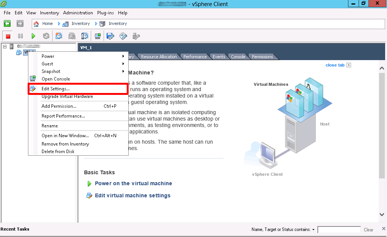The height and width of the screenshot is (237, 387).
Task: Switch to the Permissions tab
Action: (x=263, y=57)
